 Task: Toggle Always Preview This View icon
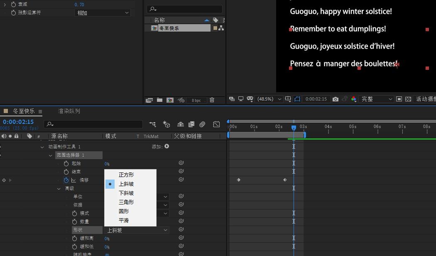point(232,99)
